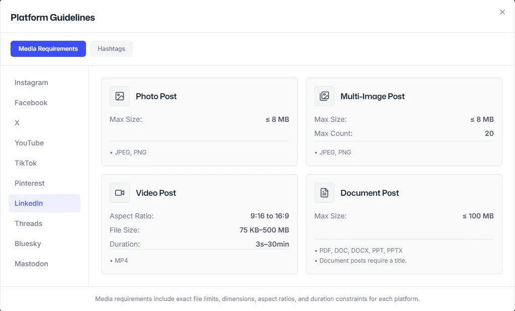Click the Multi-Image Max Count value 20
The image size is (515, 311).
coord(489,133)
